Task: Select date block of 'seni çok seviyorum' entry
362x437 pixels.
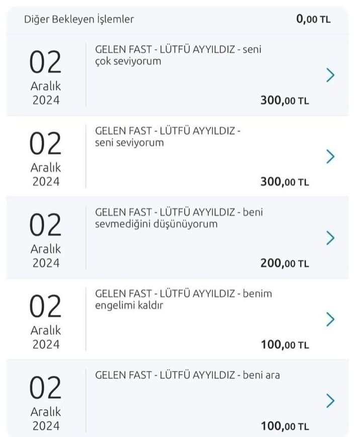Action: click(45, 77)
